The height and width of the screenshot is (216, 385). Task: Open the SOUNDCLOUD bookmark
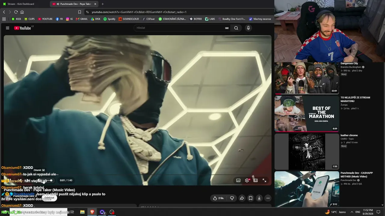click(129, 19)
